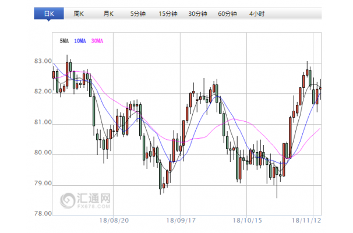This screenshot has height=233, width=353.
Task: Click the 78.00 price axis label
Action: [x=43, y=213]
